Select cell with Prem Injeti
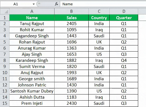This screenshot has width=146, height=107. (x=32, y=103)
